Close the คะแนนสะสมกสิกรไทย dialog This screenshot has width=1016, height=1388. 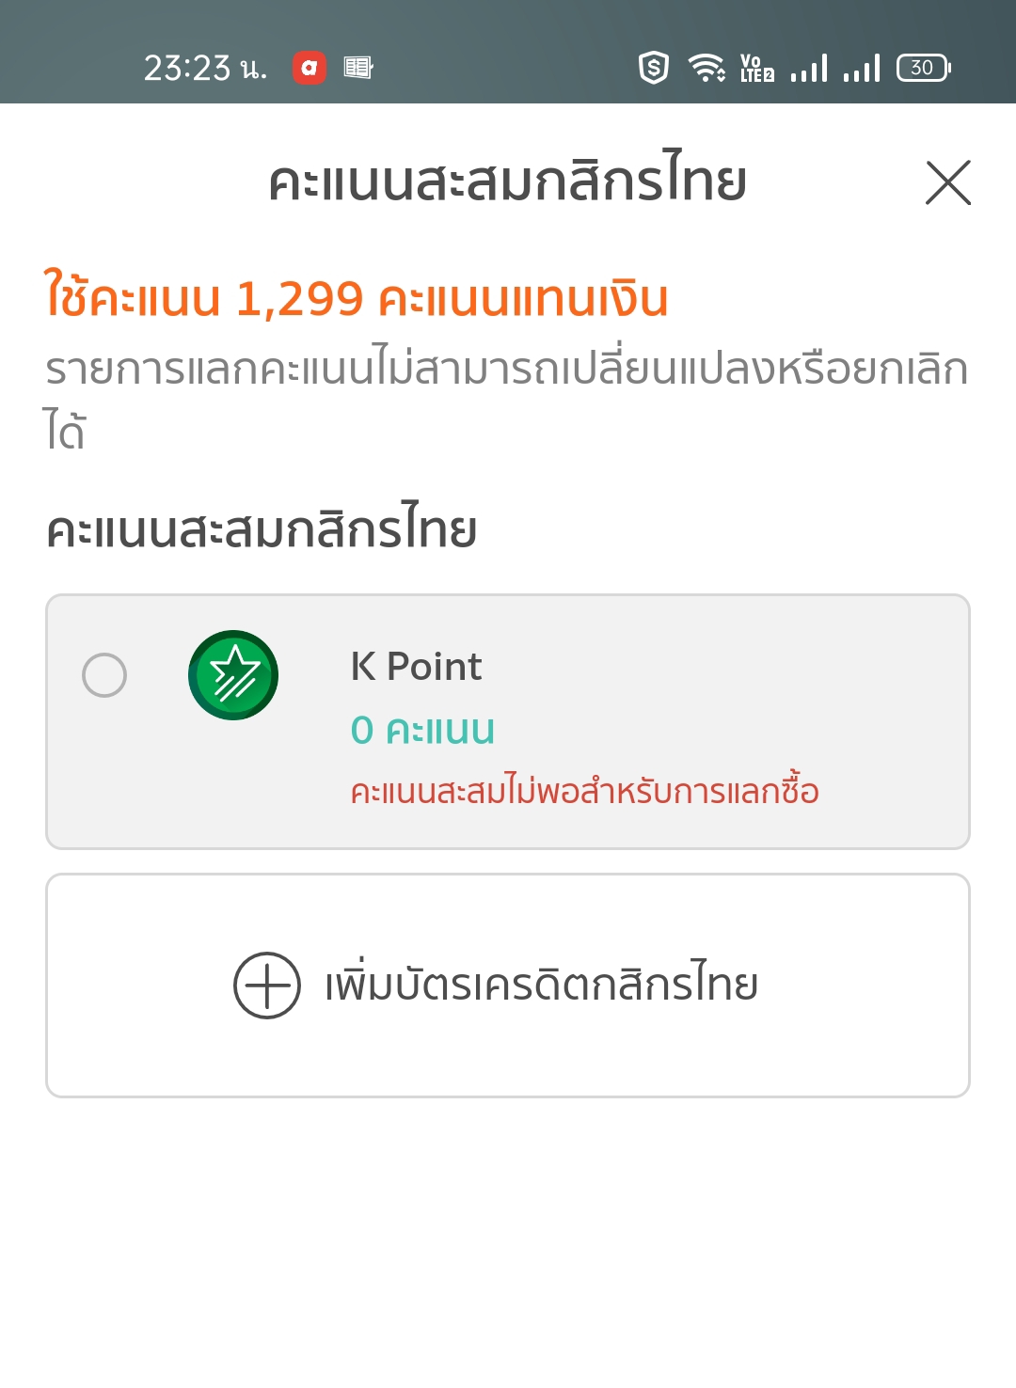tap(947, 182)
